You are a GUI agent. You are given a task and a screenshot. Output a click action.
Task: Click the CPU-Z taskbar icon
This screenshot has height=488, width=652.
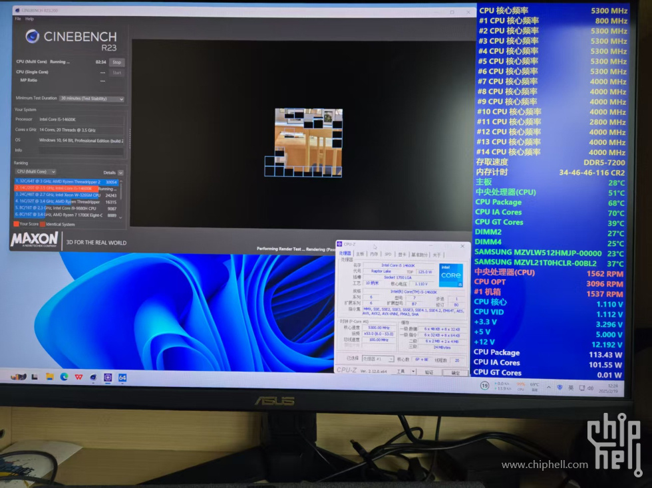click(x=108, y=378)
